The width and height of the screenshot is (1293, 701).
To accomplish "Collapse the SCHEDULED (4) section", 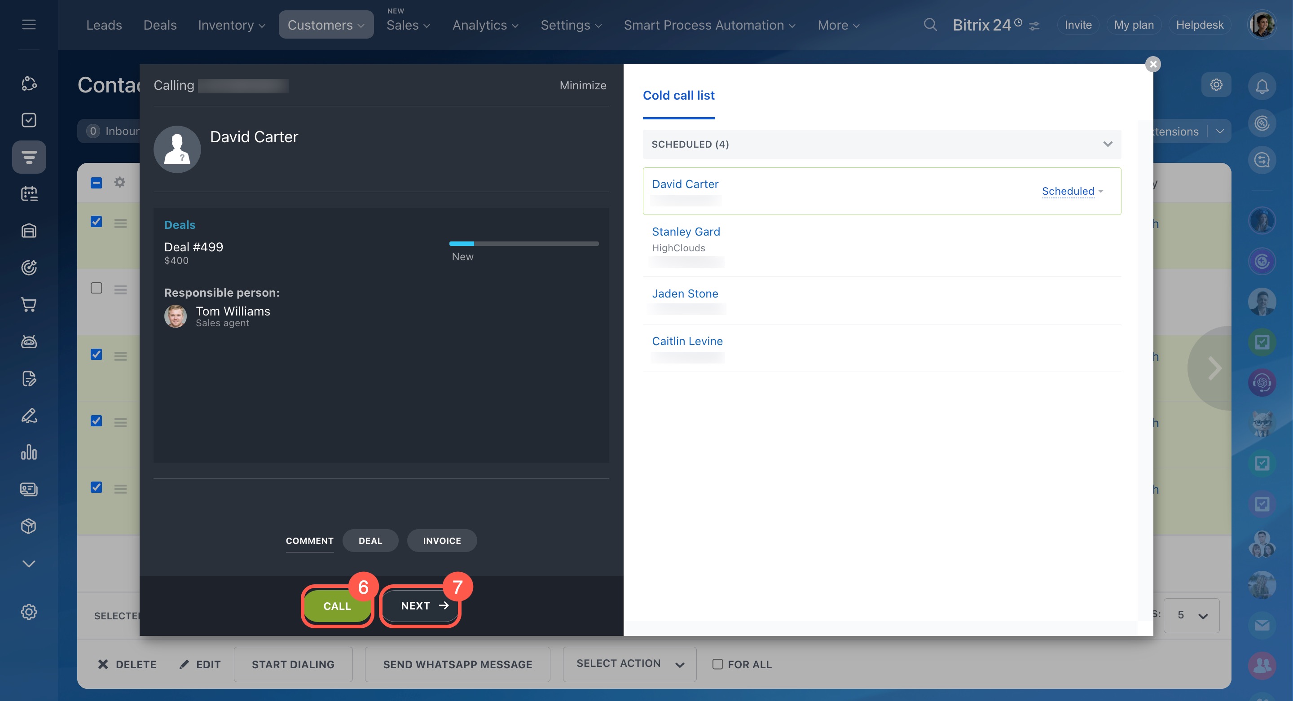I will click(1107, 144).
